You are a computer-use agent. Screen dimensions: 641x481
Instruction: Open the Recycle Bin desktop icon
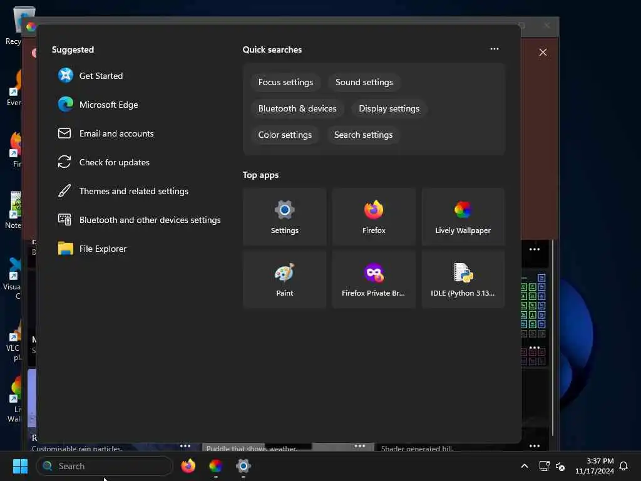click(x=19, y=25)
